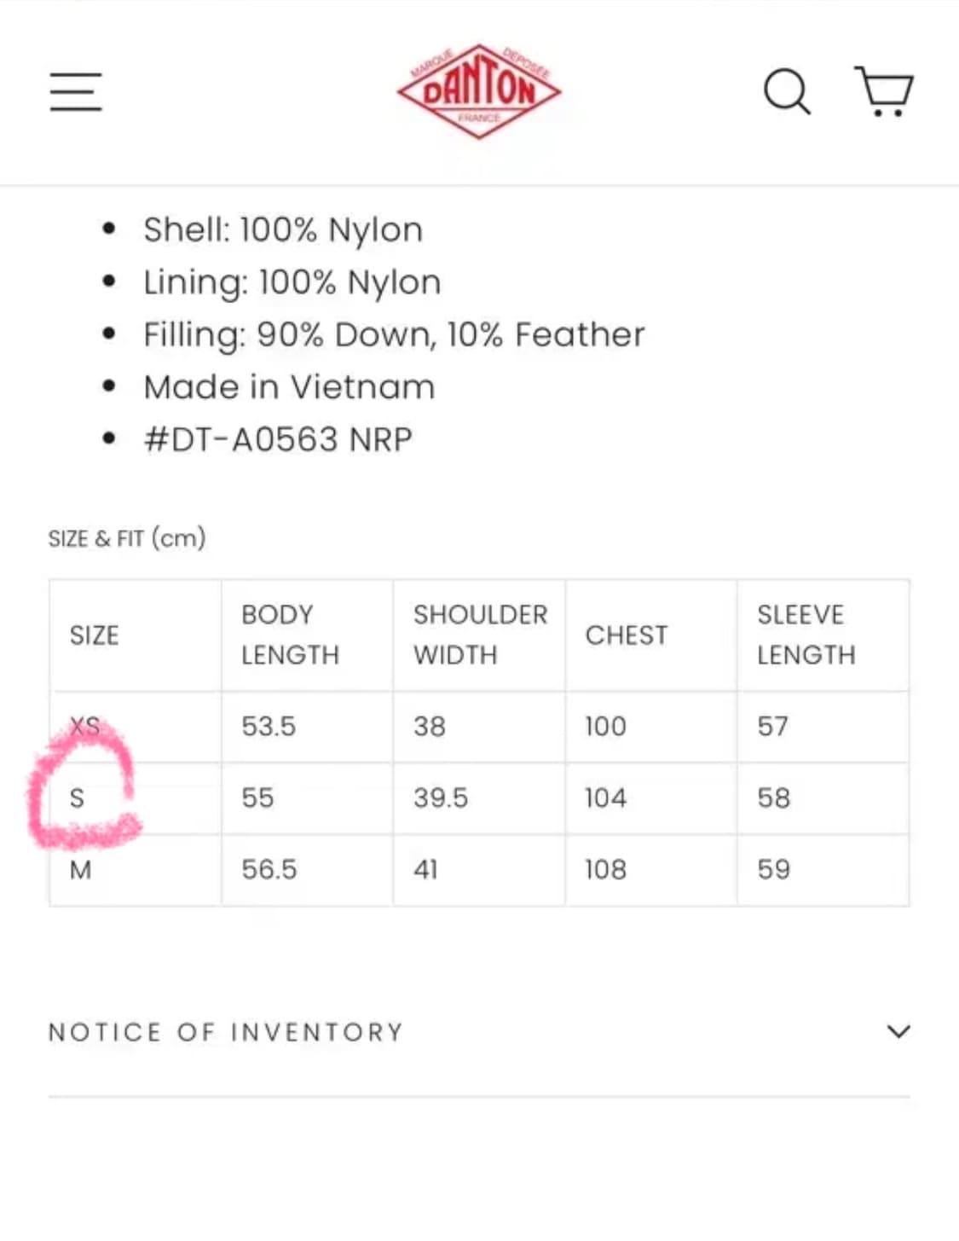Click the Danton logo
This screenshot has width=959, height=1241.
(478, 90)
